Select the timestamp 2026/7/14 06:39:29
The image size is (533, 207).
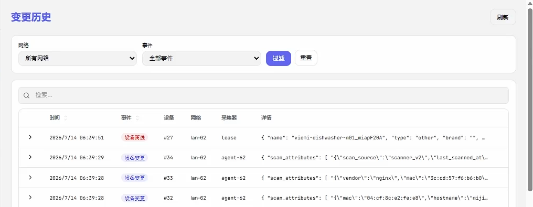77,158
